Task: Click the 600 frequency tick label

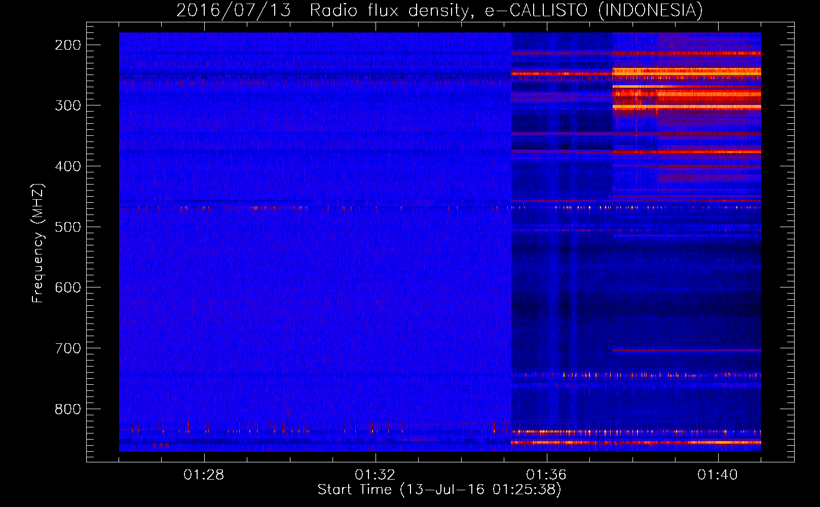Action: pos(68,287)
